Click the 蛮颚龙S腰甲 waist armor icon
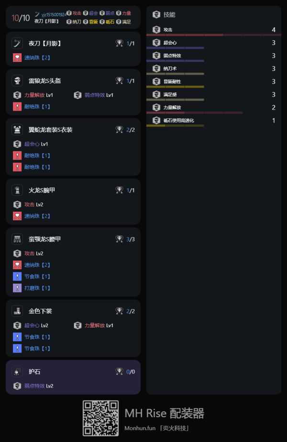287x442 pixels. tap(17, 239)
